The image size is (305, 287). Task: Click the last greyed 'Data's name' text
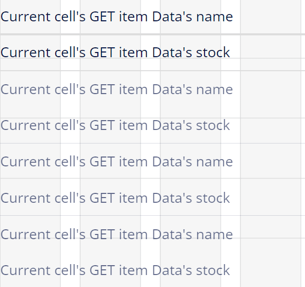[193, 234]
